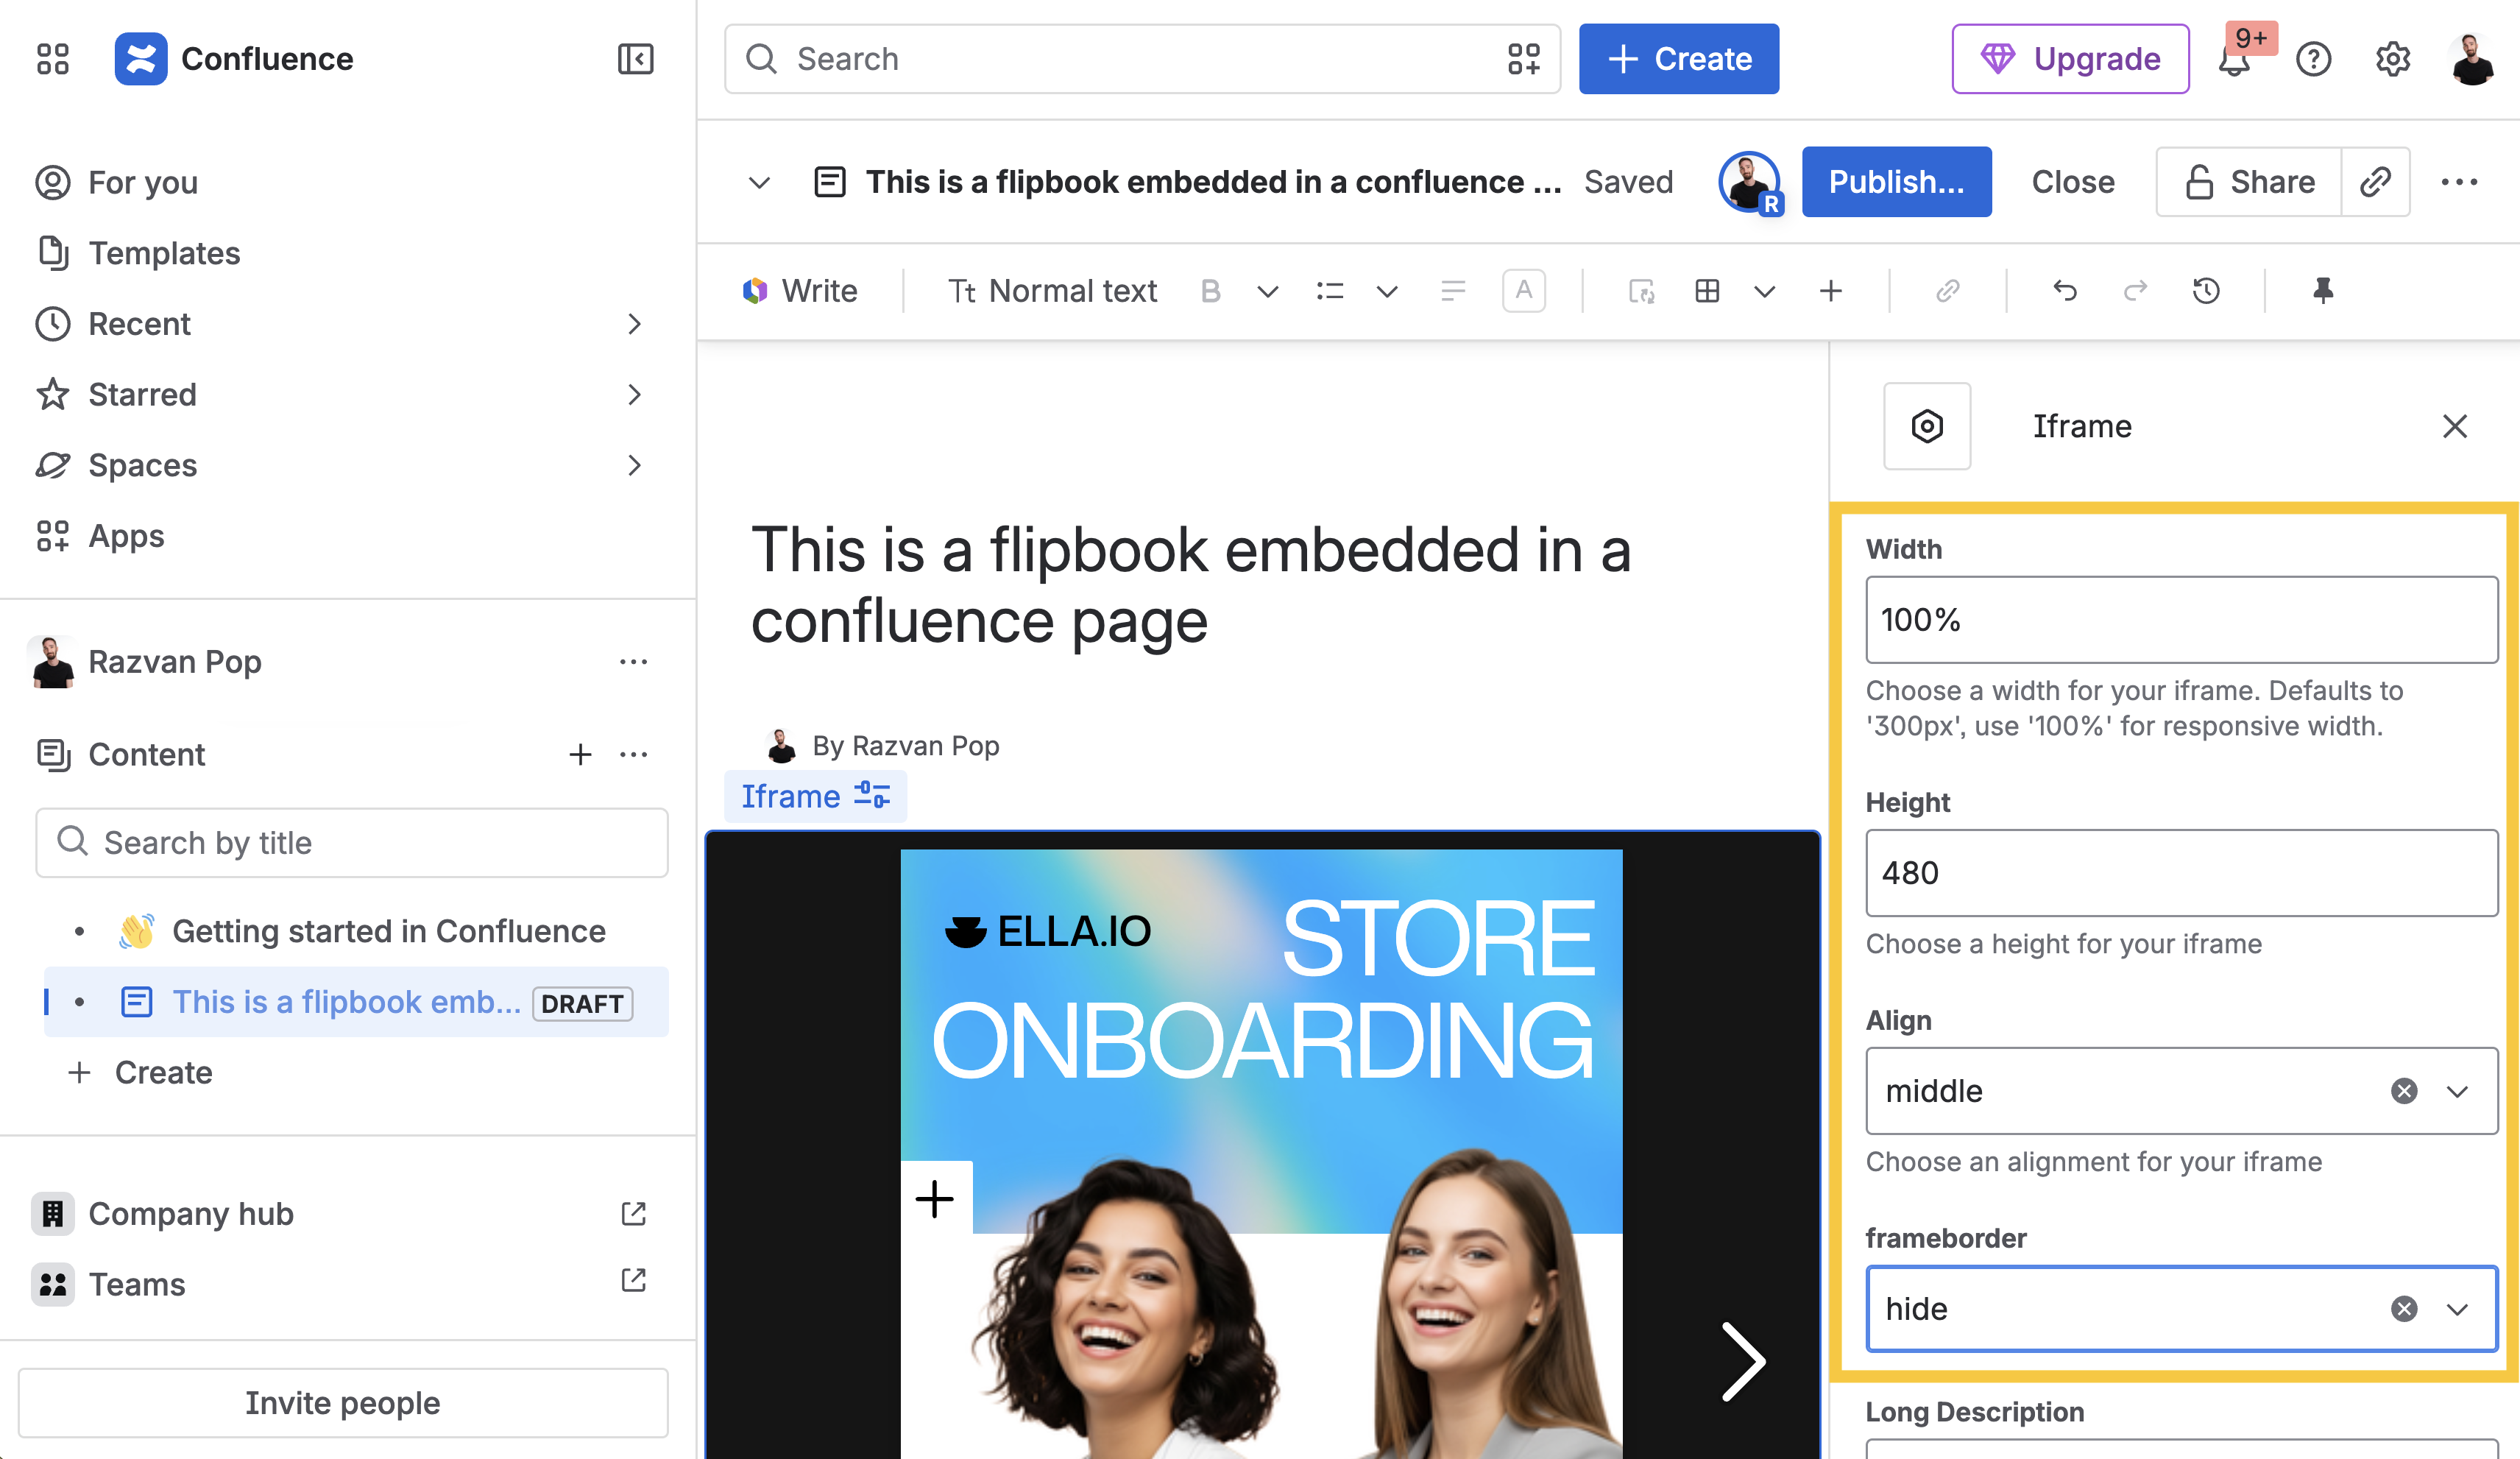This screenshot has width=2520, height=1459.
Task: Open the Align dropdown arrow
Action: pos(2456,1091)
